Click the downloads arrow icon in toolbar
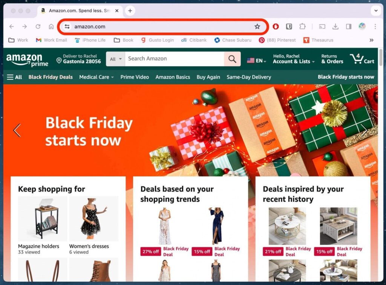 point(335,27)
